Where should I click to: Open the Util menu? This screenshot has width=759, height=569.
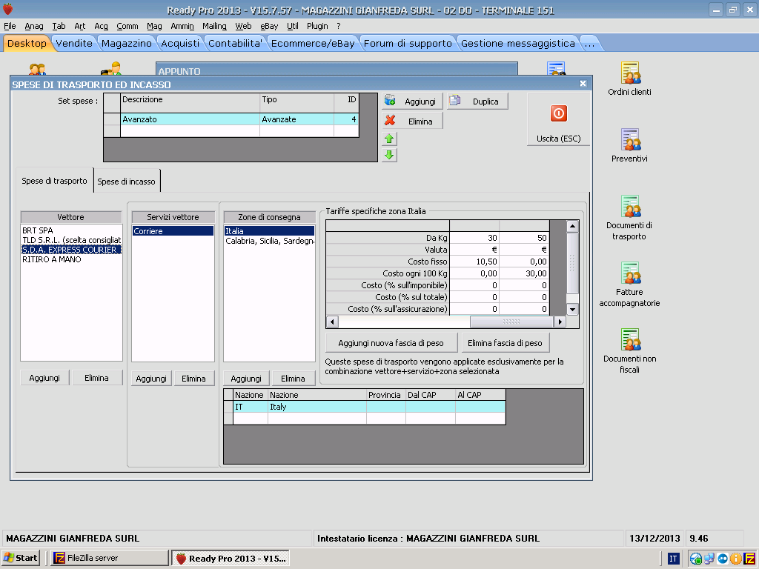click(292, 26)
